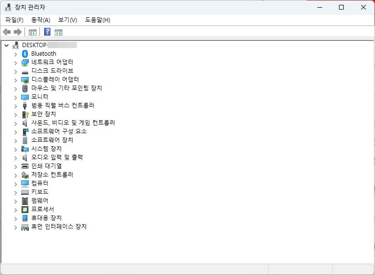Screen dimensions: 375x275
Task: Click the 디스크 드라이브 disk icon
Action: (25, 72)
